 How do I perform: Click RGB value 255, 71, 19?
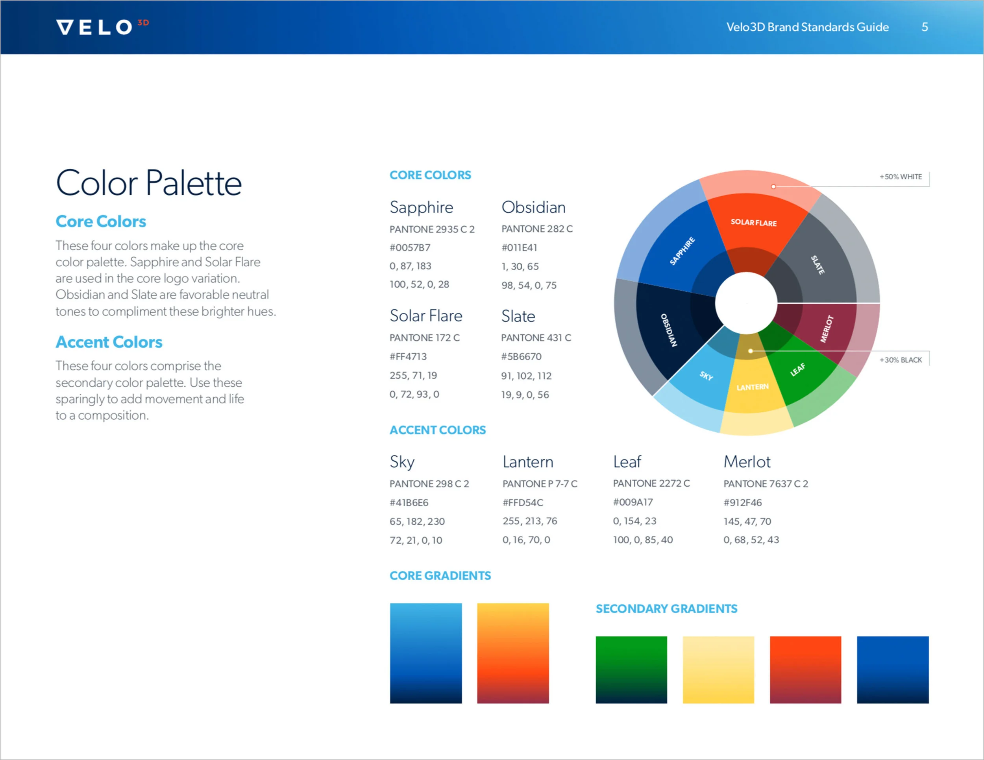tap(413, 376)
